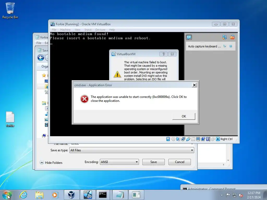The height and width of the screenshot is (200, 267).
Task: Click the Show desktop button
Action: point(265,195)
